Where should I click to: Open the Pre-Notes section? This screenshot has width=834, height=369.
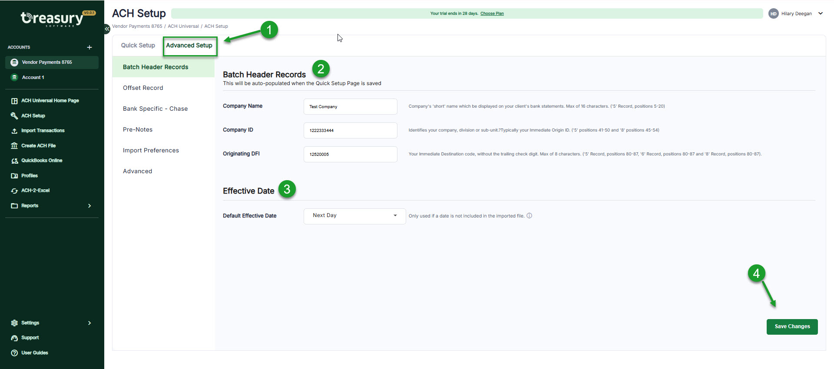click(163, 130)
